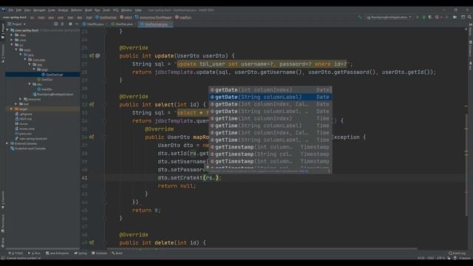Open the Project panel gear settings
473x266 pixels.
(x=70, y=24)
